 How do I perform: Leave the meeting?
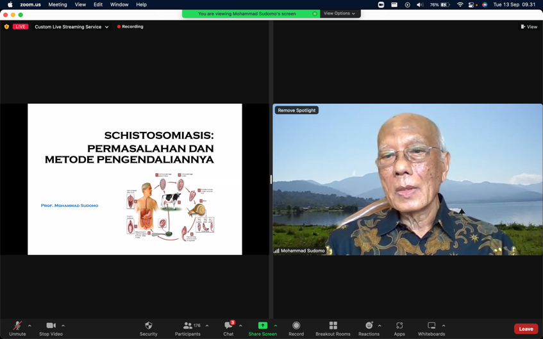[x=526, y=329]
